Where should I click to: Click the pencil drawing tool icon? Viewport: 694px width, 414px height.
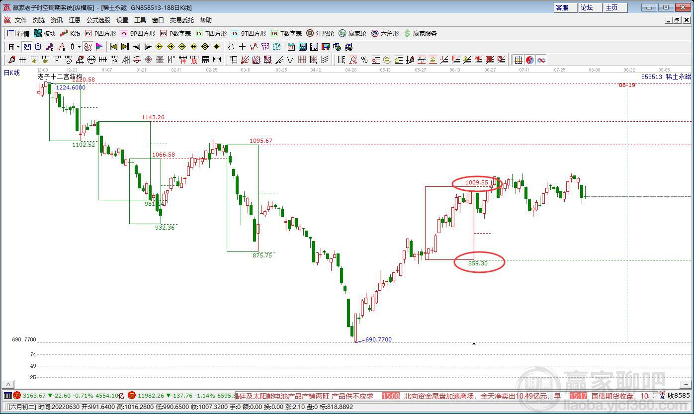(11, 60)
